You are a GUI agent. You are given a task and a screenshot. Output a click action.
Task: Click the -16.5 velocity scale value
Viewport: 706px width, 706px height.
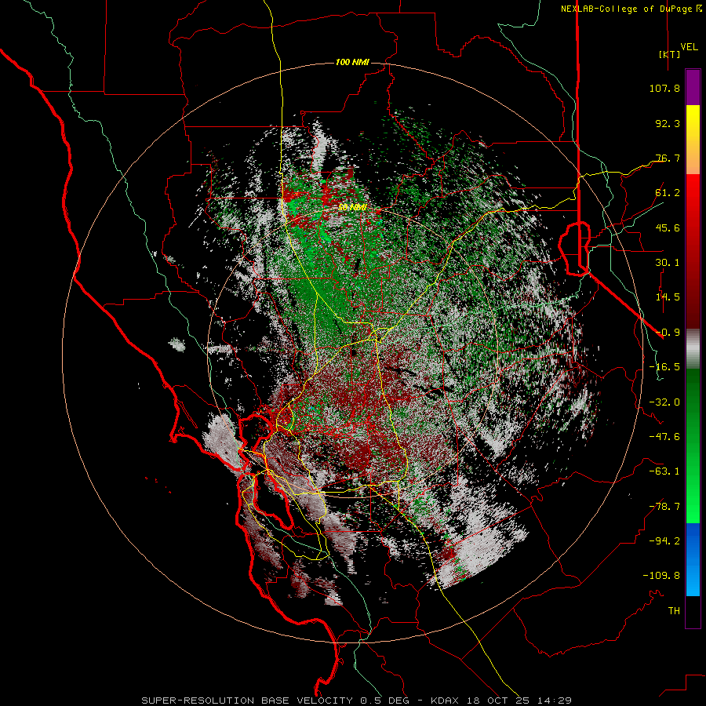click(x=664, y=367)
